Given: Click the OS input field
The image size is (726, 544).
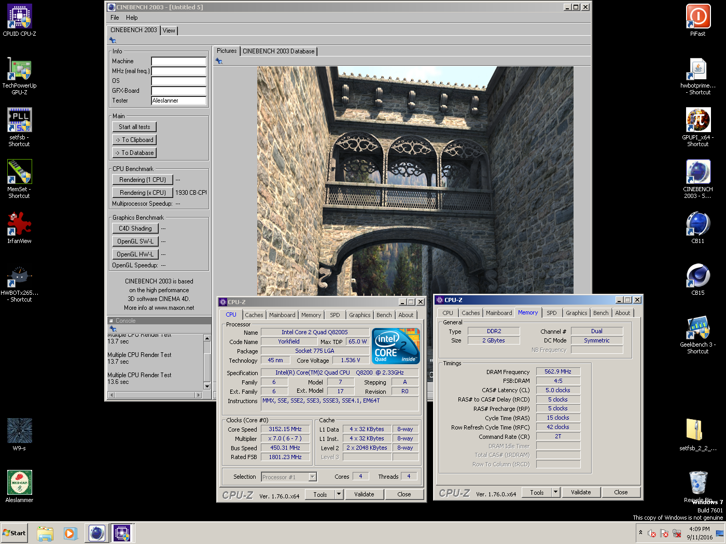Looking at the screenshot, I should (x=179, y=81).
